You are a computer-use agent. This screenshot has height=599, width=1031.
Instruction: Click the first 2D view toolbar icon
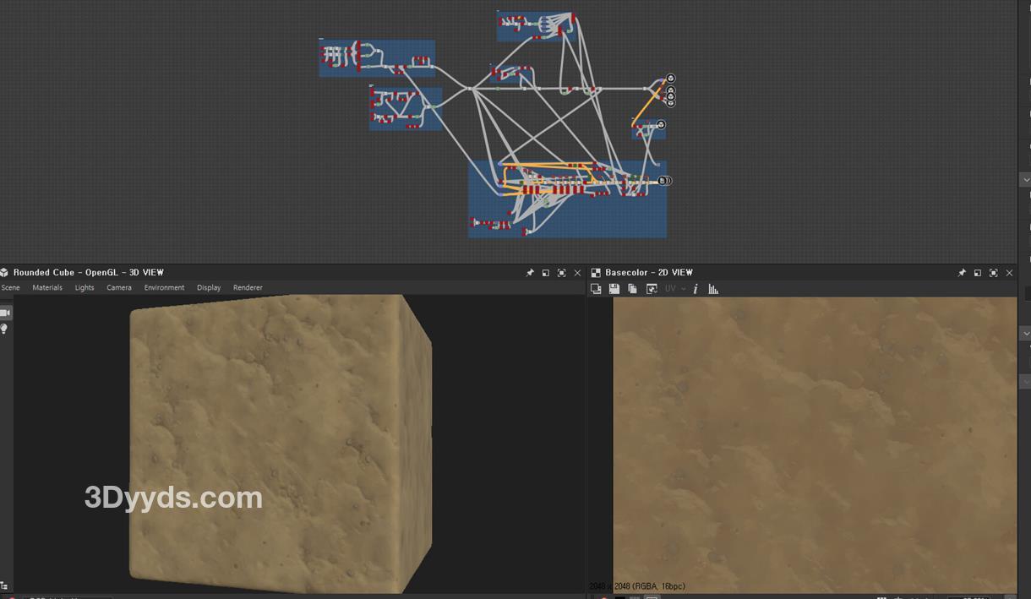point(596,289)
